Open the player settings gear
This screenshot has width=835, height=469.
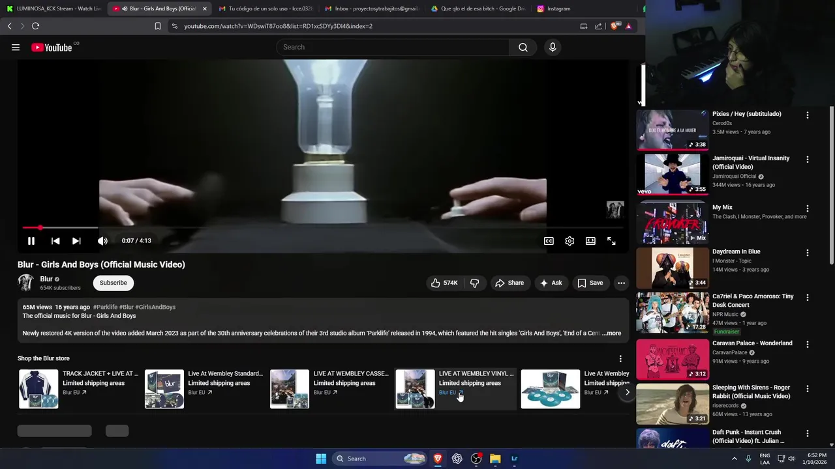pyautogui.click(x=569, y=241)
